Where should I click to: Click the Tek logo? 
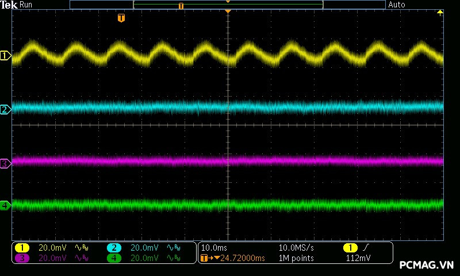(x=9, y=5)
